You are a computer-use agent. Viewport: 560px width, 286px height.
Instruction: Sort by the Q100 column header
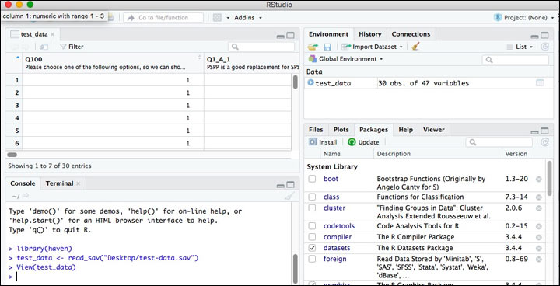pos(113,63)
